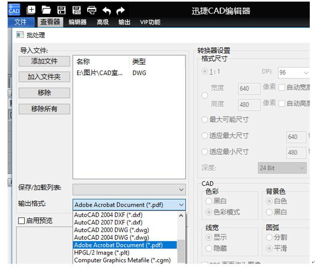
Task: Click the 移除 button
Action: (45, 93)
